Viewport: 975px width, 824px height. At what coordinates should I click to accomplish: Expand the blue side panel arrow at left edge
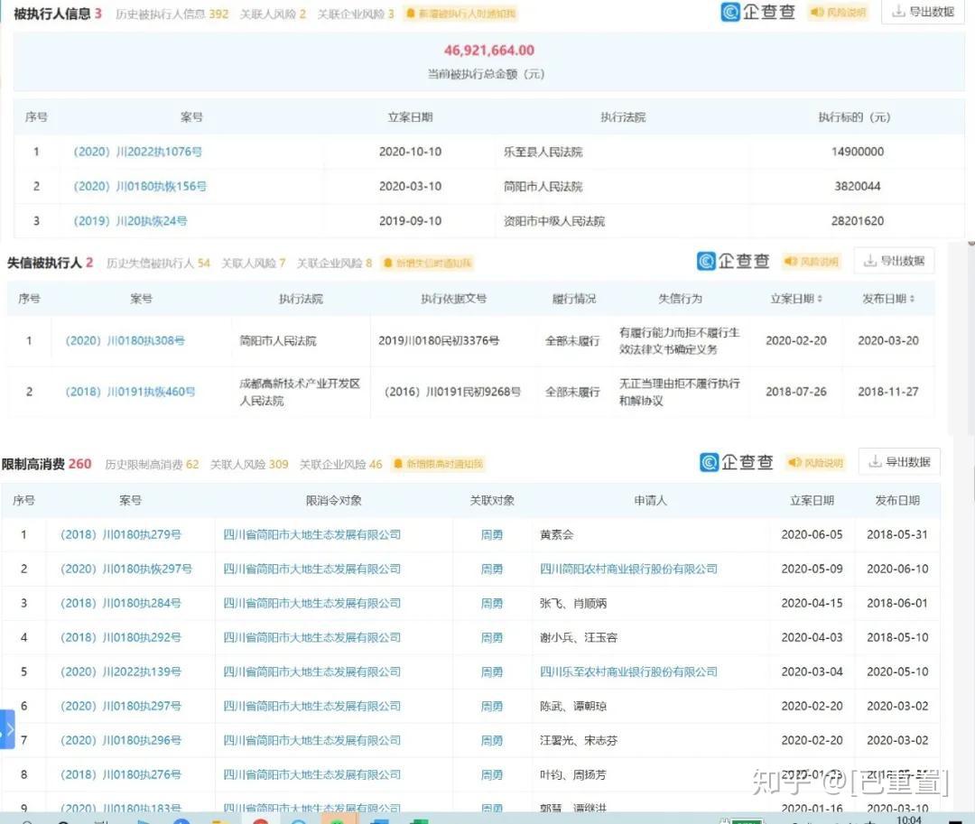[7, 729]
